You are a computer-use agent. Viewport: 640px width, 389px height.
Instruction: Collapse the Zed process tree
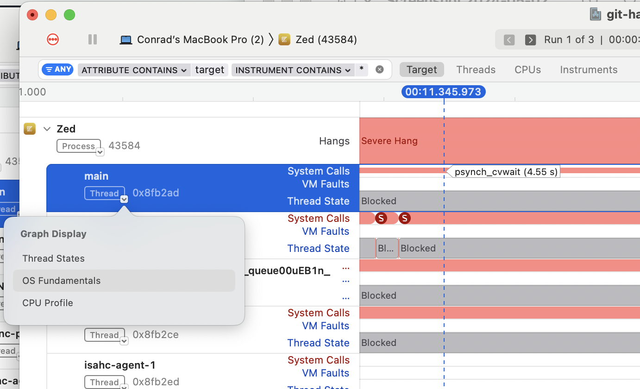(47, 129)
